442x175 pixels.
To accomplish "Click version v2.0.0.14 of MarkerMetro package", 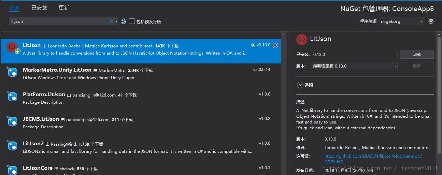I will 262,70.
